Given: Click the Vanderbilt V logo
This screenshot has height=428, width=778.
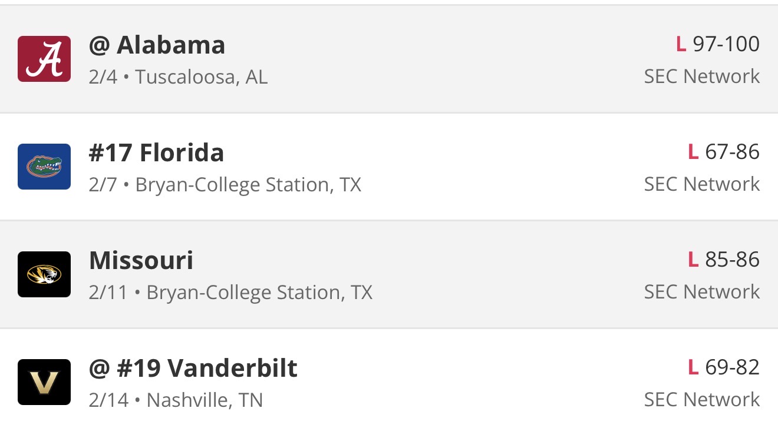Looking at the screenshot, I should click(44, 382).
